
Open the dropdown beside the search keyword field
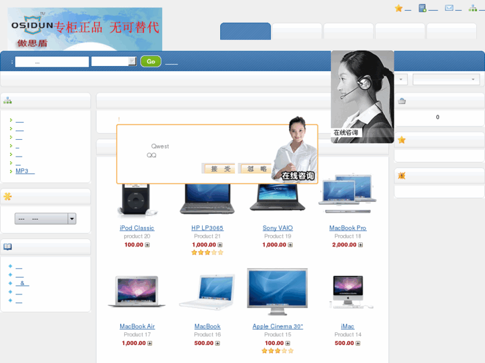tap(114, 61)
